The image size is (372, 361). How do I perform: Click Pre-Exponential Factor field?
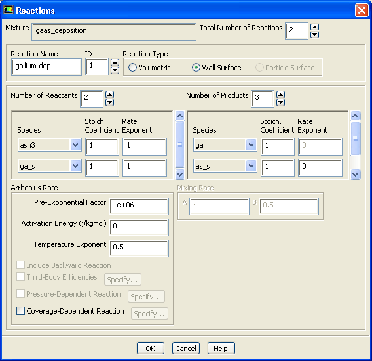click(x=139, y=206)
